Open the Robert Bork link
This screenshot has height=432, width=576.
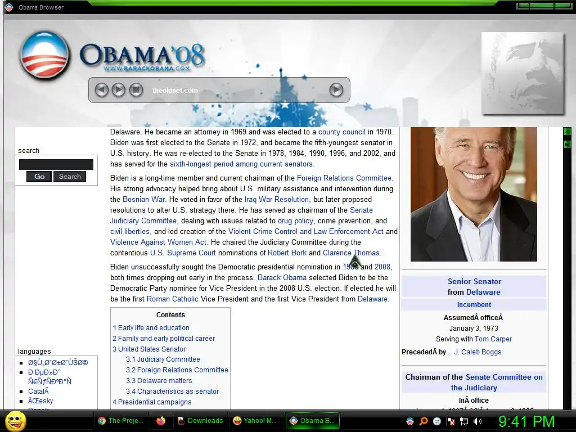(x=287, y=253)
